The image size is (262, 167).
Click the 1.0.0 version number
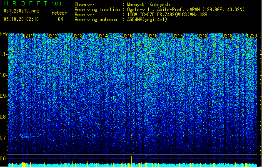click(x=57, y=3)
